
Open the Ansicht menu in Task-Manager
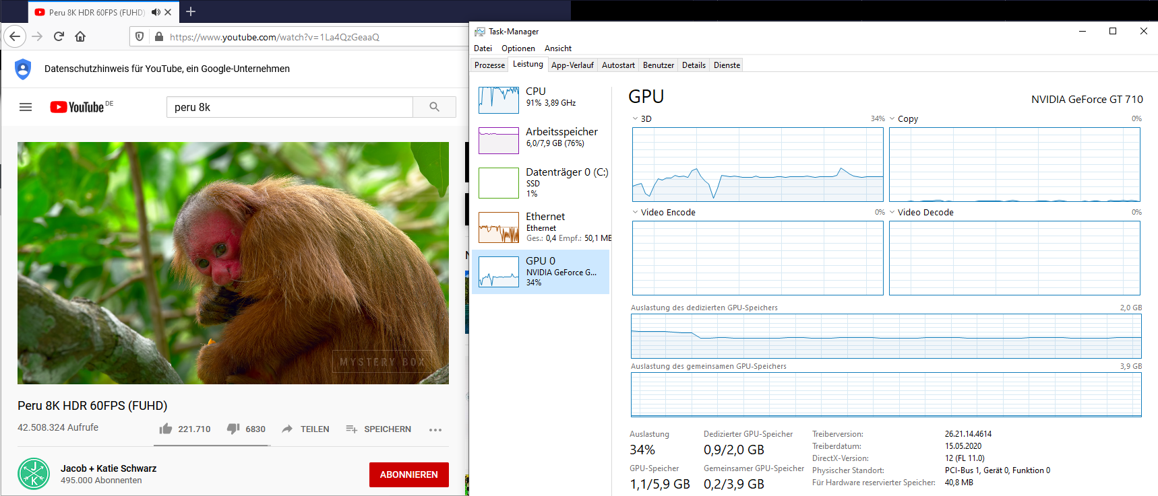coord(558,48)
